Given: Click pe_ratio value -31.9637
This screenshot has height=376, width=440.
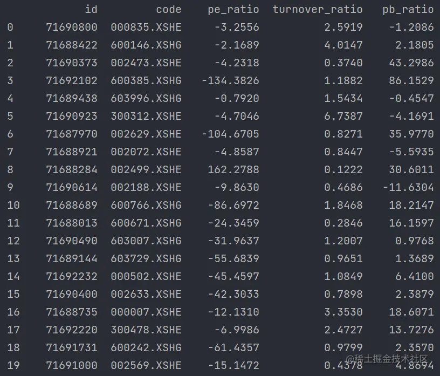Looking at the screenshot, I should pos(233,241).
